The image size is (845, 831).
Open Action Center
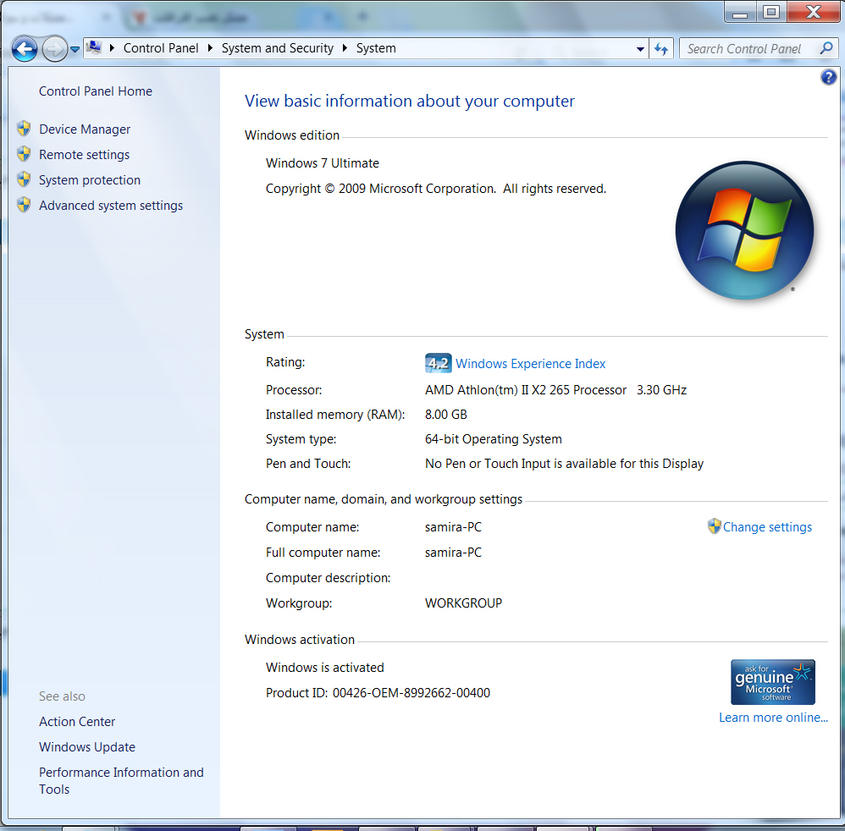(x=77, y=722)
